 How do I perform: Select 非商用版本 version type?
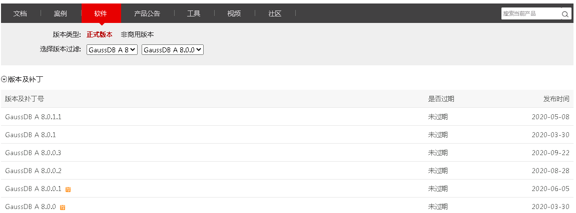(137, 35)
